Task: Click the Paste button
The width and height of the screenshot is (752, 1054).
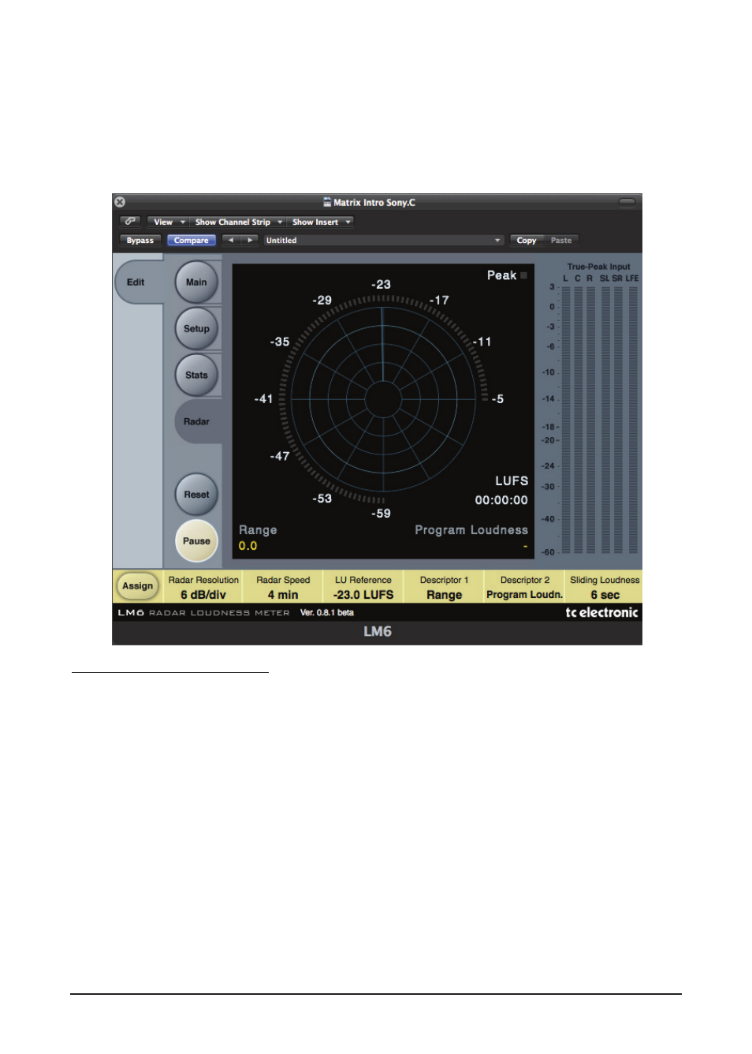Action: 561,240
